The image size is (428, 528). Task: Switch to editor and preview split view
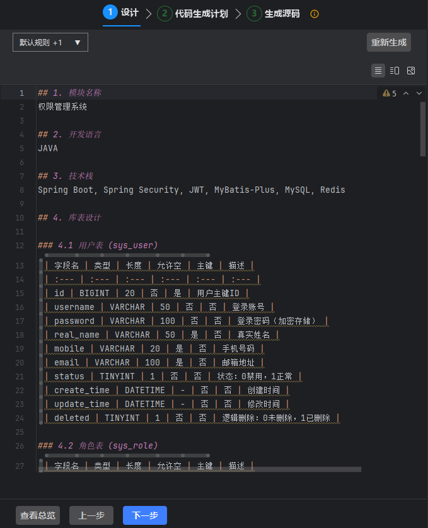coord(395,71)
